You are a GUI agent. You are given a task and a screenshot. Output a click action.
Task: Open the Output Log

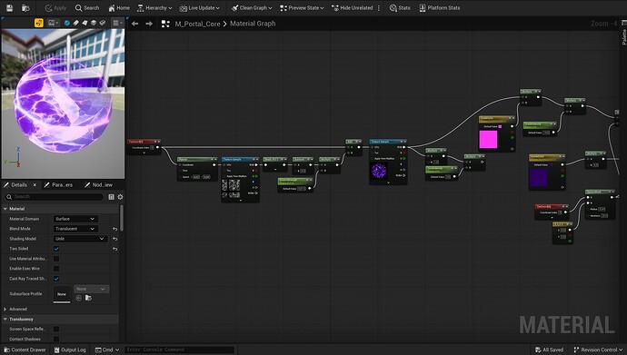point(70,350)
